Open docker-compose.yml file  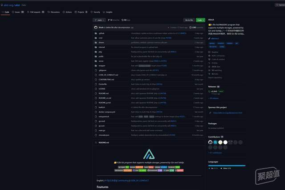pyautogui.click(x=107, y=112)
